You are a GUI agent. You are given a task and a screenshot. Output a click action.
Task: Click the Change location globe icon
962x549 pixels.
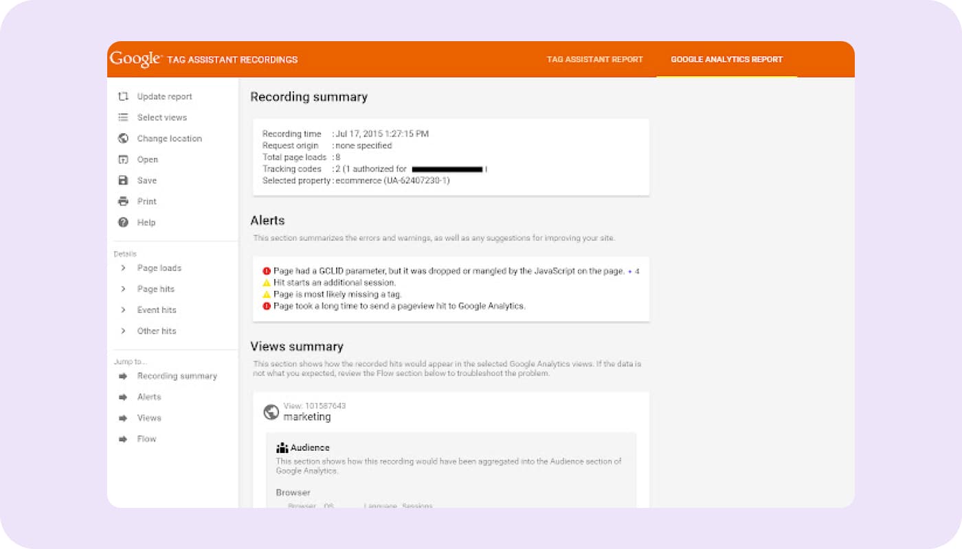[x=123, y=139]
